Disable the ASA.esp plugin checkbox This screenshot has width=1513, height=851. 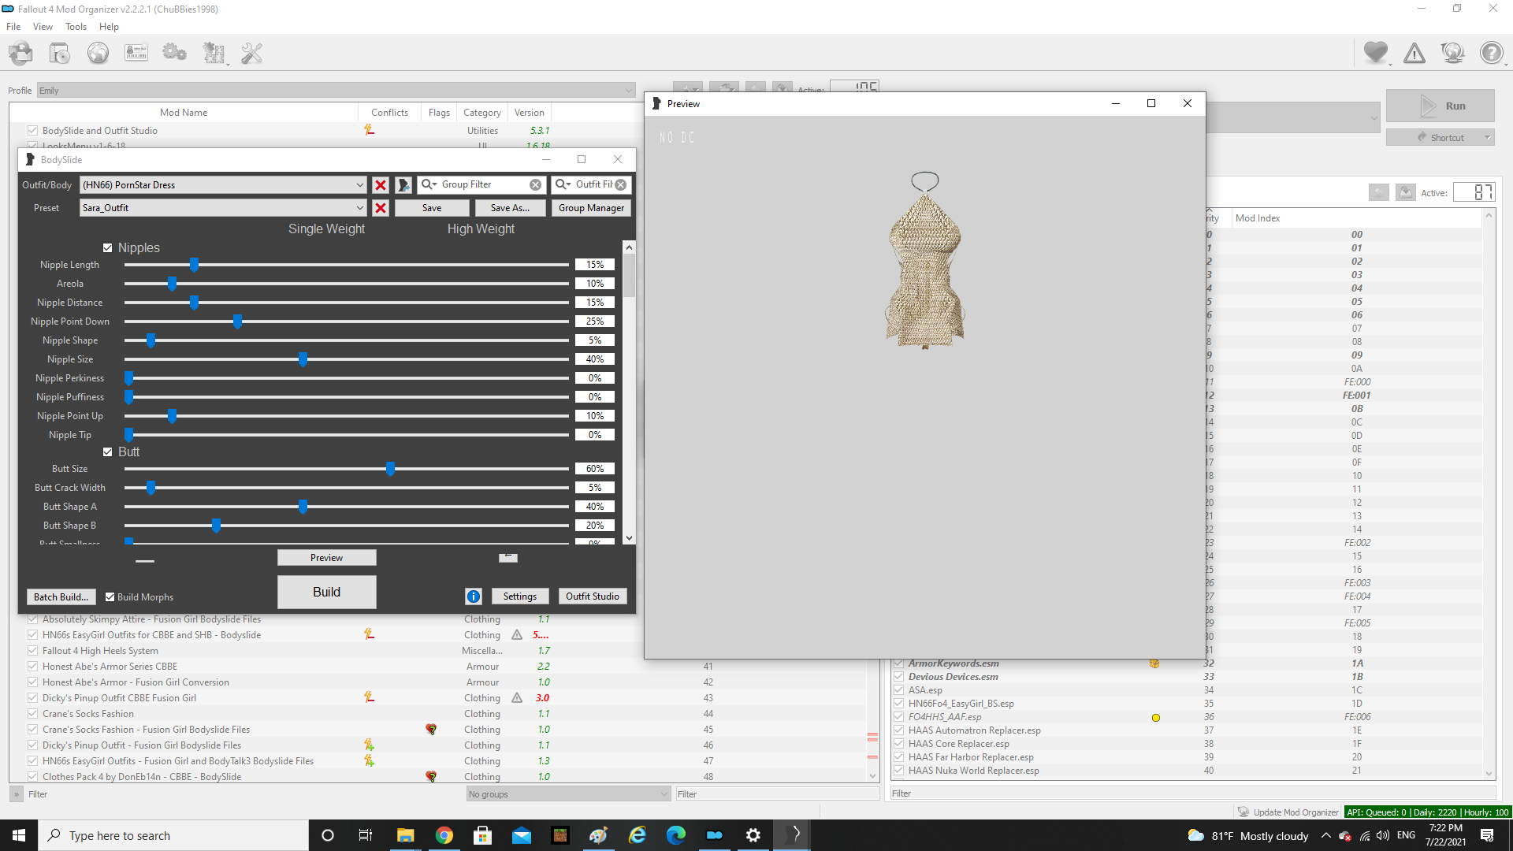click(x=898, y=690)
